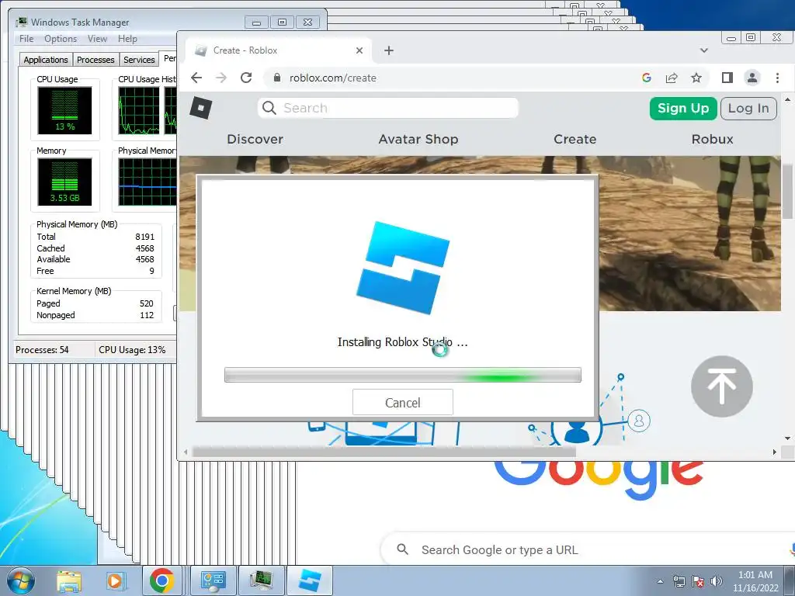This screenshot has height=596, width=795.
Task: Open Task Manager View menu
Action: click(x=97, y=39)
